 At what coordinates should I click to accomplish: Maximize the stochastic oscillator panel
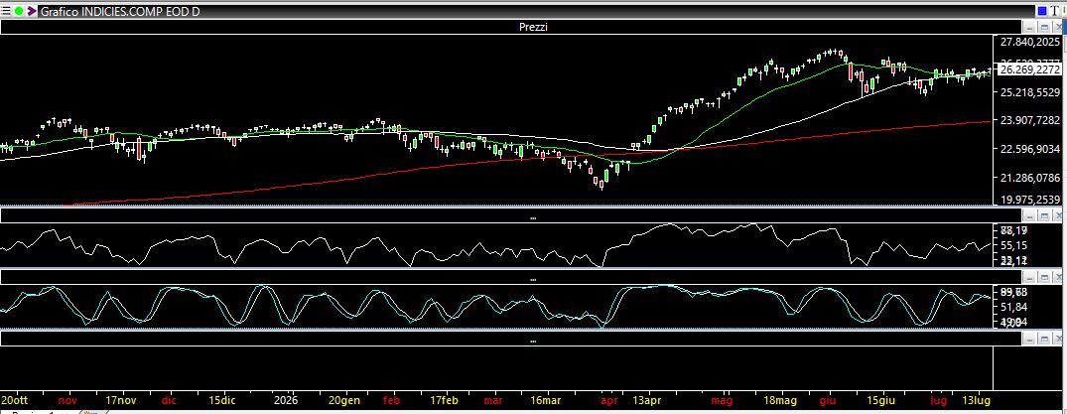(x=1044, y=277)
